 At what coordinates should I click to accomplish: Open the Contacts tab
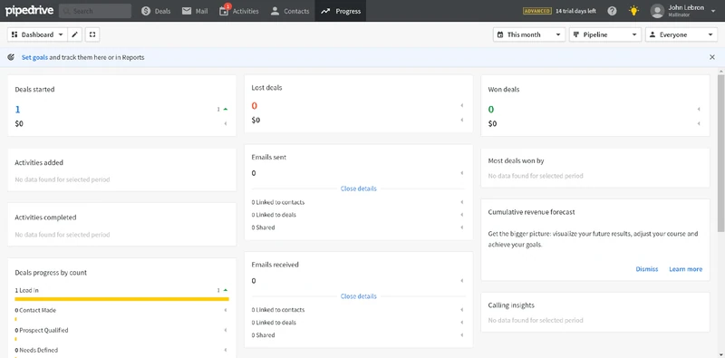(x=290, y=11)
